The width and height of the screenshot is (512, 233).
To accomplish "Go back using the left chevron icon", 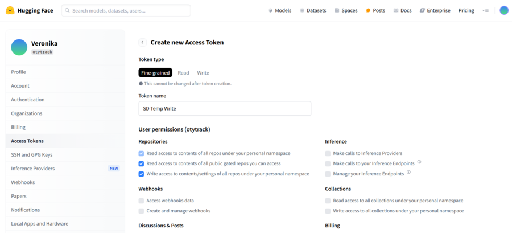I will tap(142, 42).
